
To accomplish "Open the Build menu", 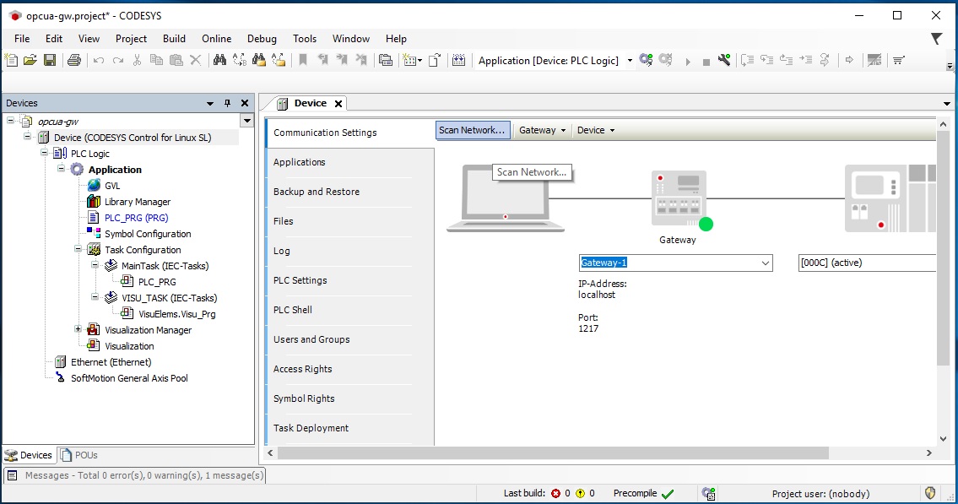I will tap(174, 39).
